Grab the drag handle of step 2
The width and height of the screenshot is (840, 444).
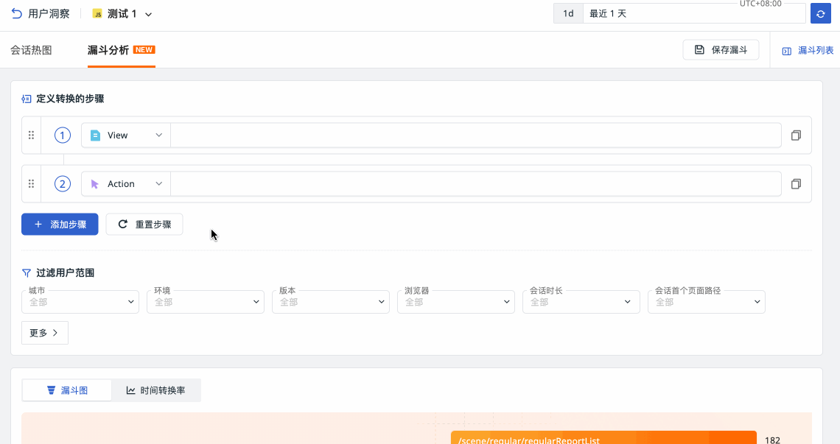[31, 184]
